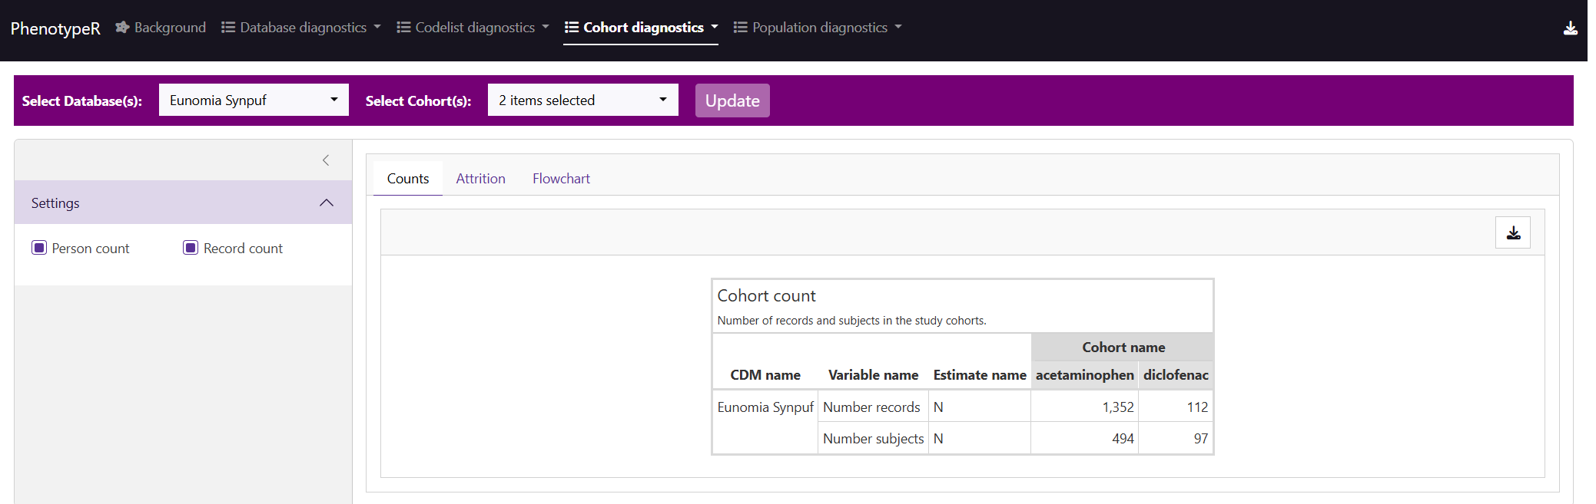The height and width of the screenshot is (504, 1596).
Task: Download the Cohort count table
Action: [x=1512, y=233]
